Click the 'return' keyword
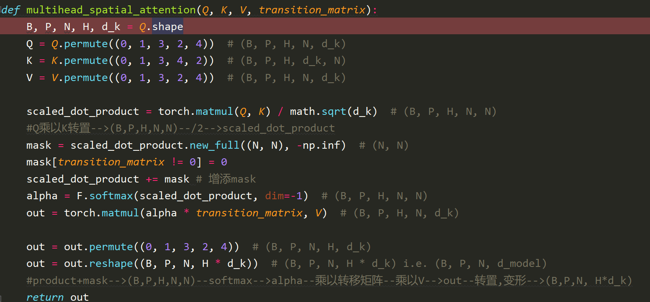650x302 pixels. point(45,297)
